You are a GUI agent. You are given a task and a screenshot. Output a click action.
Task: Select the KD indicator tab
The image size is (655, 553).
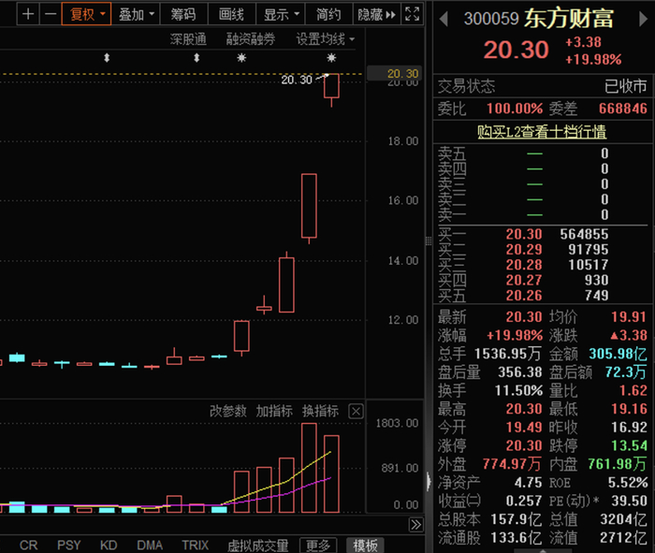coord(109,546)
